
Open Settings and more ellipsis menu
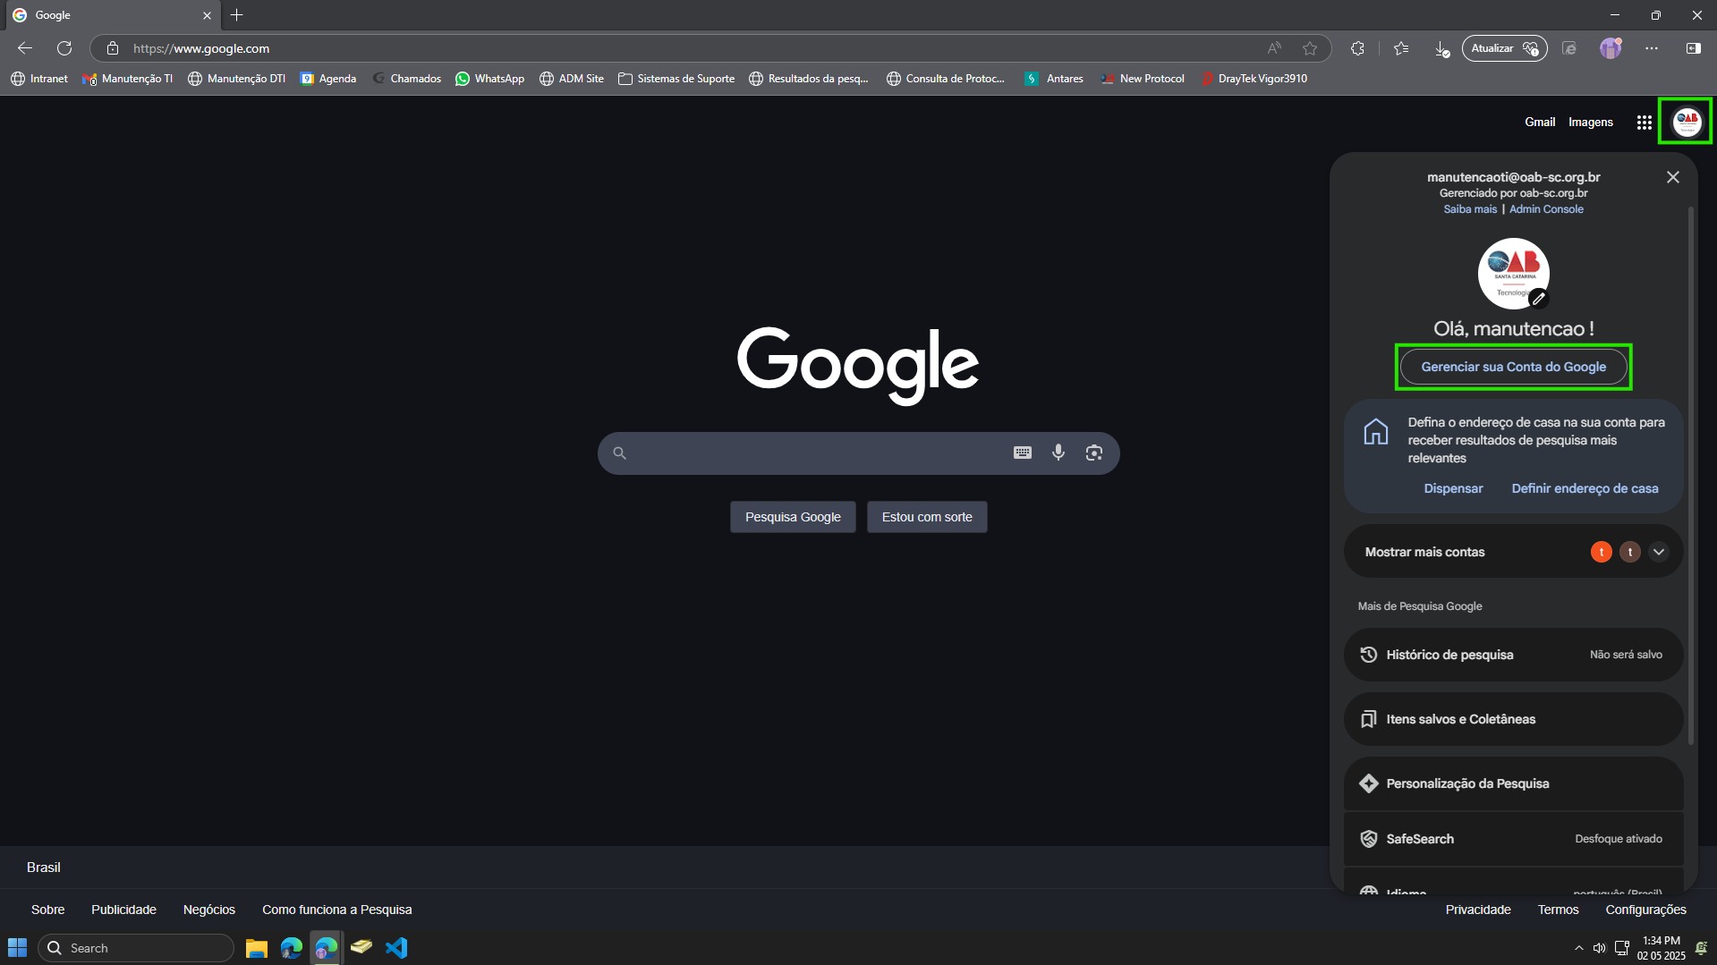tap(1652, 48)
